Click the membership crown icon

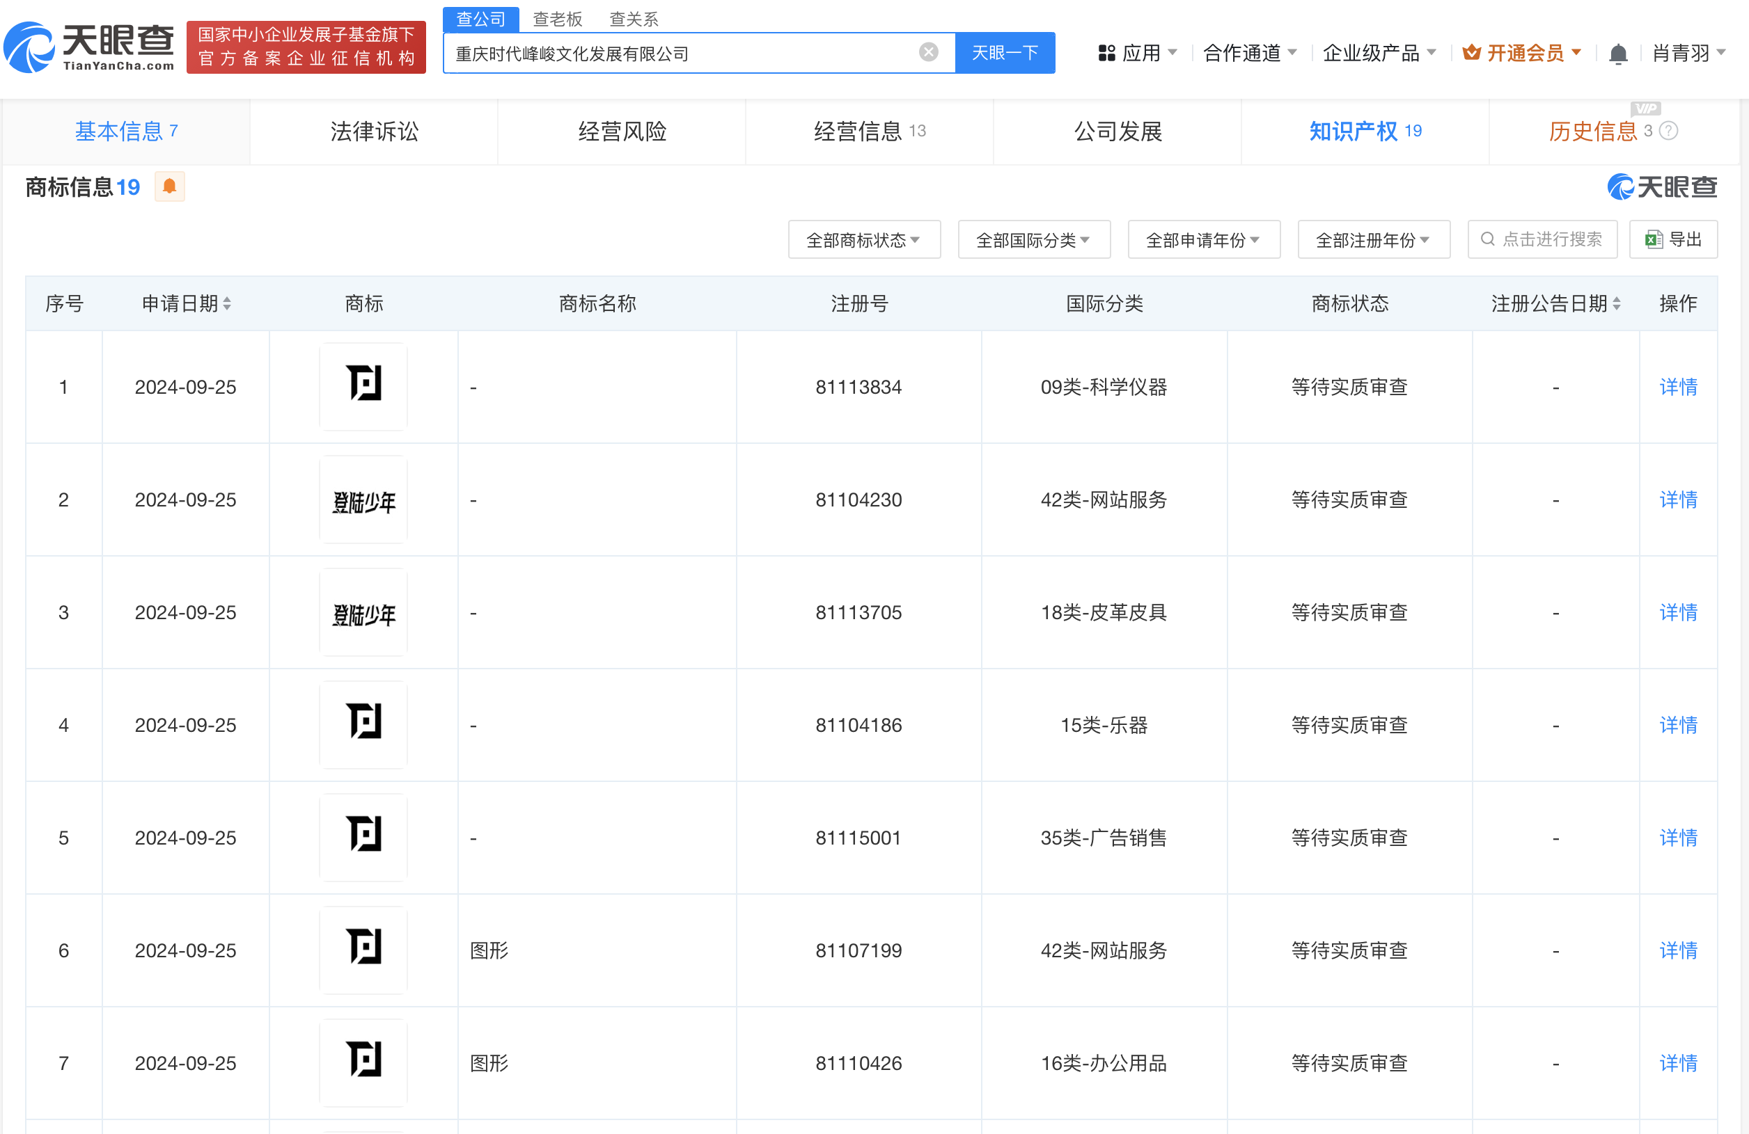[x=1471, y=53]
